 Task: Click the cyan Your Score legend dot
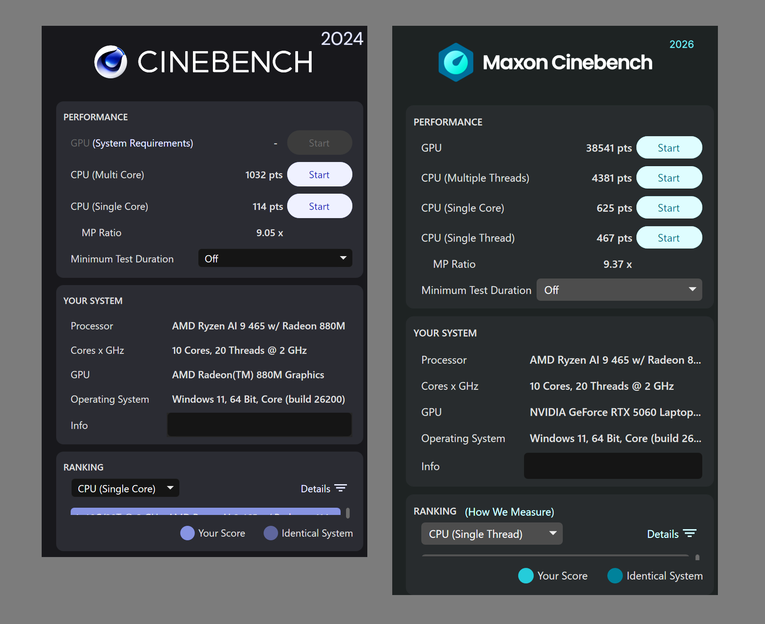525,576
